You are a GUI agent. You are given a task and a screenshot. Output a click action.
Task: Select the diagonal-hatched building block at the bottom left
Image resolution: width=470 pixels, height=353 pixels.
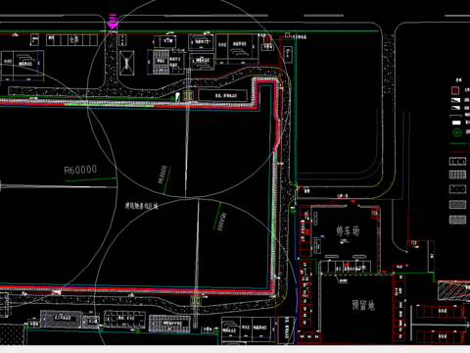click(x=61, y=320)
